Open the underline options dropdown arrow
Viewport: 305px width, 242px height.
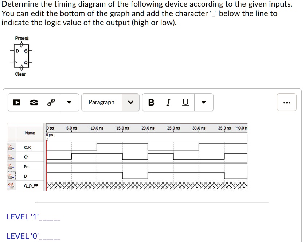[x=203, y=102]
